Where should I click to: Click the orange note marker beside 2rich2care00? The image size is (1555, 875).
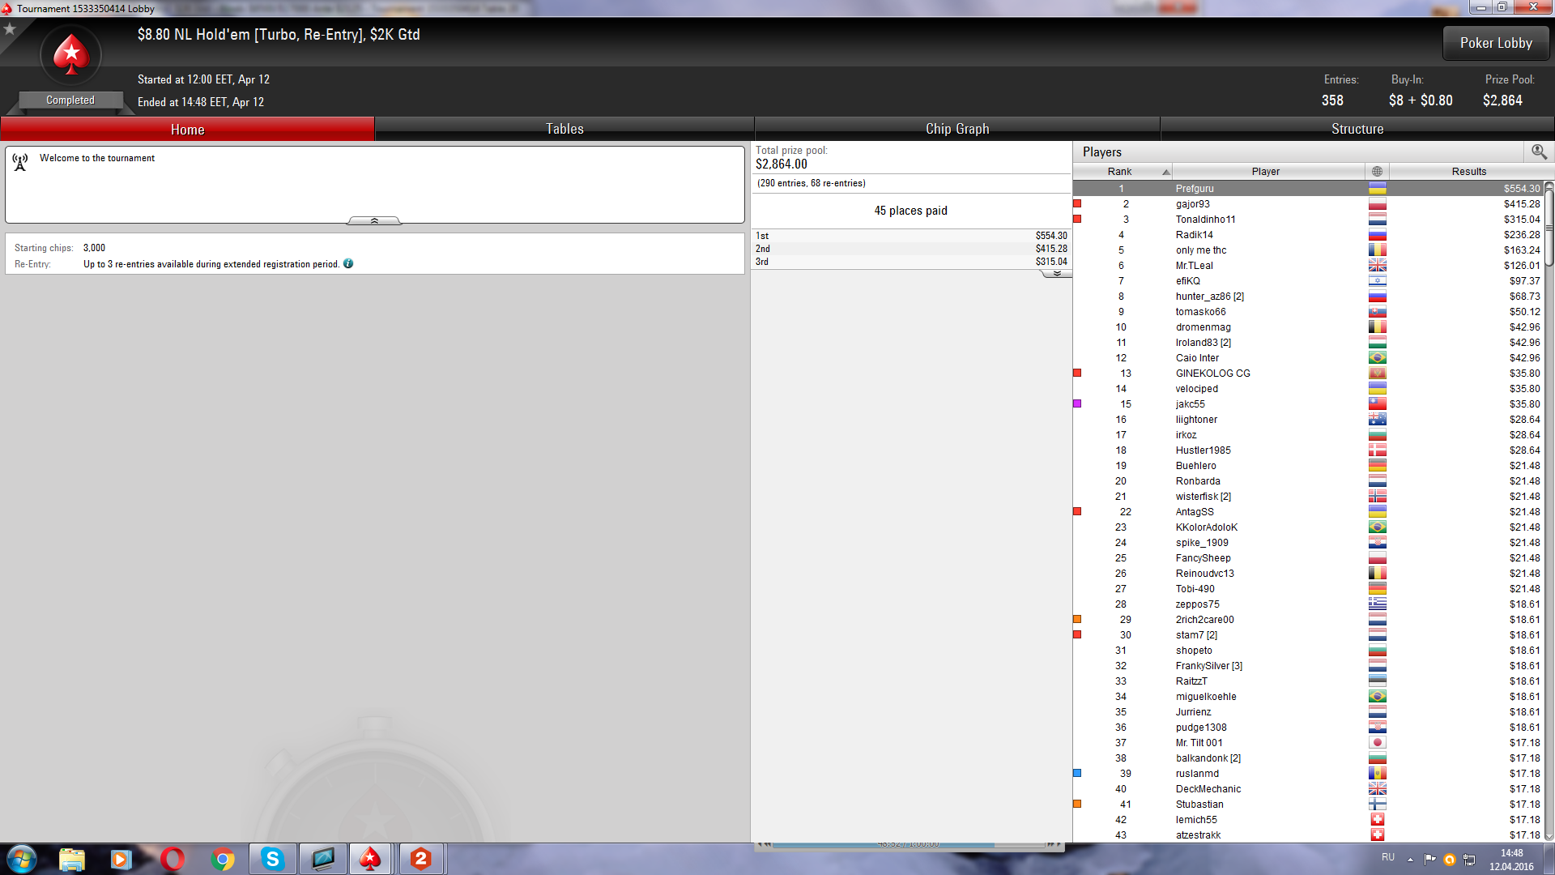point(1077,619)
